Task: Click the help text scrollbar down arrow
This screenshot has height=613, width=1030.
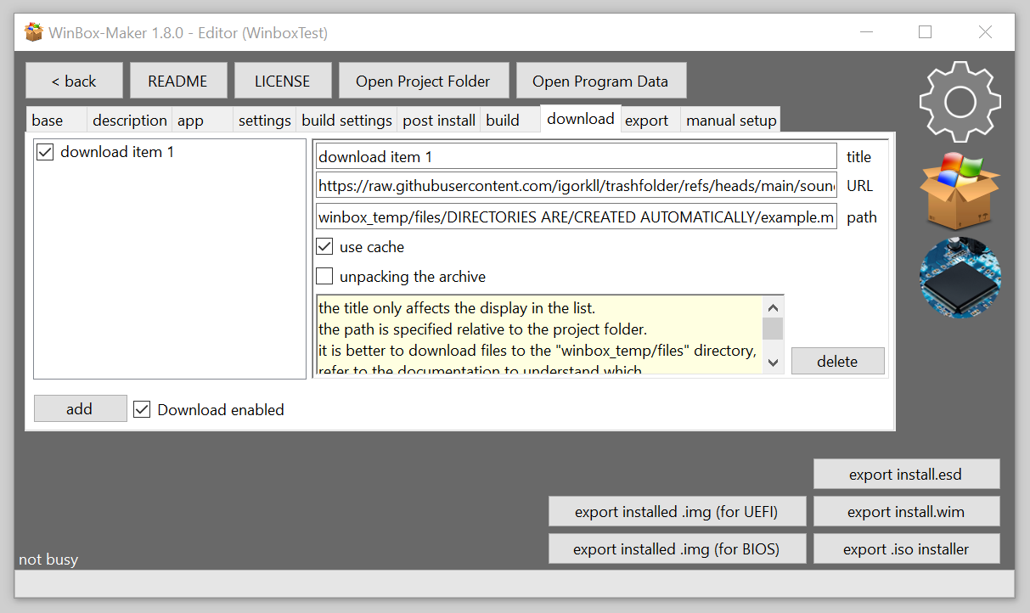Action: coord(773,362)
